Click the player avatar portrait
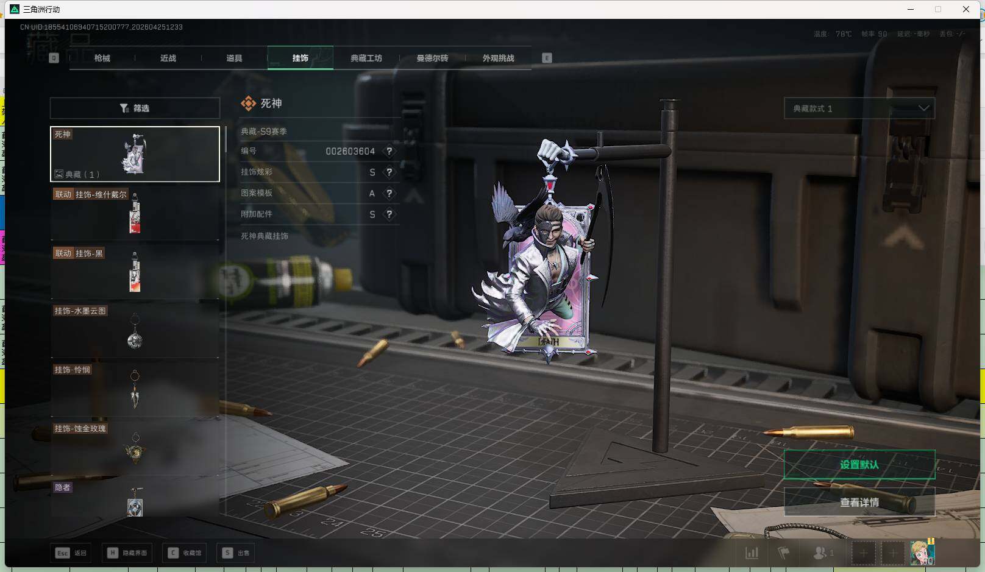 click(x=922, y=553)
